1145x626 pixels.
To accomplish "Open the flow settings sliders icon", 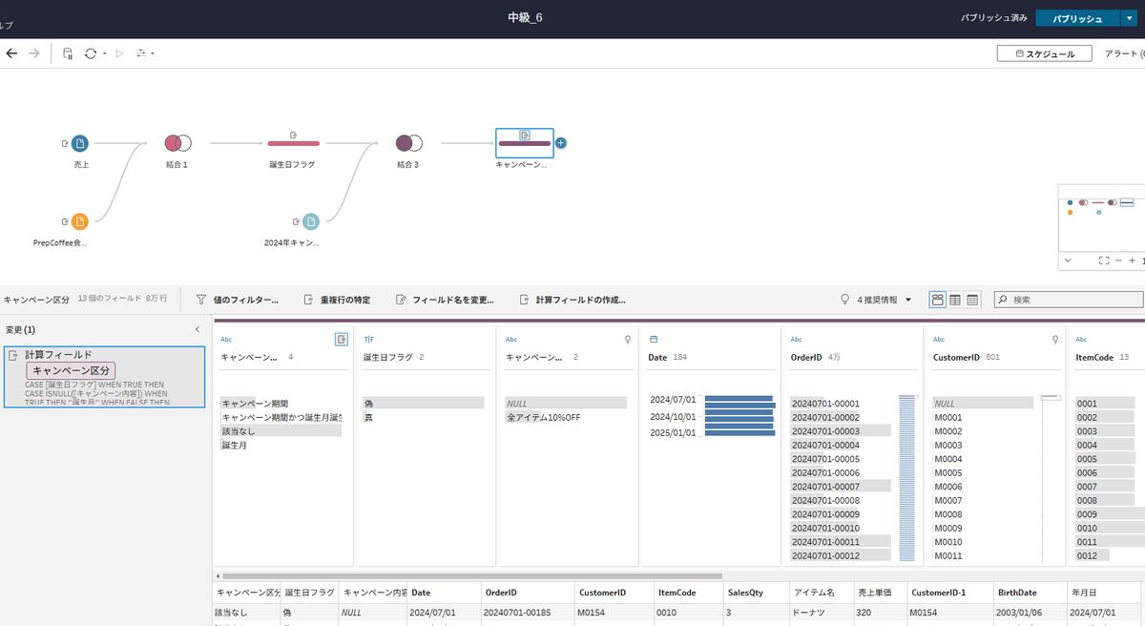I will tap(142, 53).
